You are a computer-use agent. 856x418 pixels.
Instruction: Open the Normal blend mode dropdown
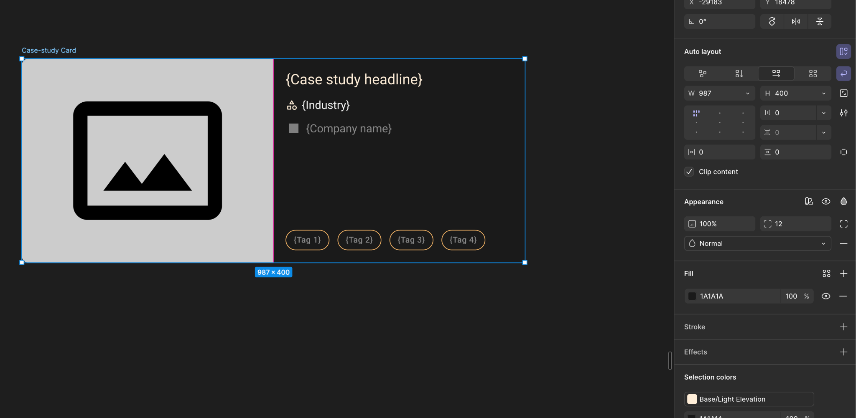click(x=758, y=243)
